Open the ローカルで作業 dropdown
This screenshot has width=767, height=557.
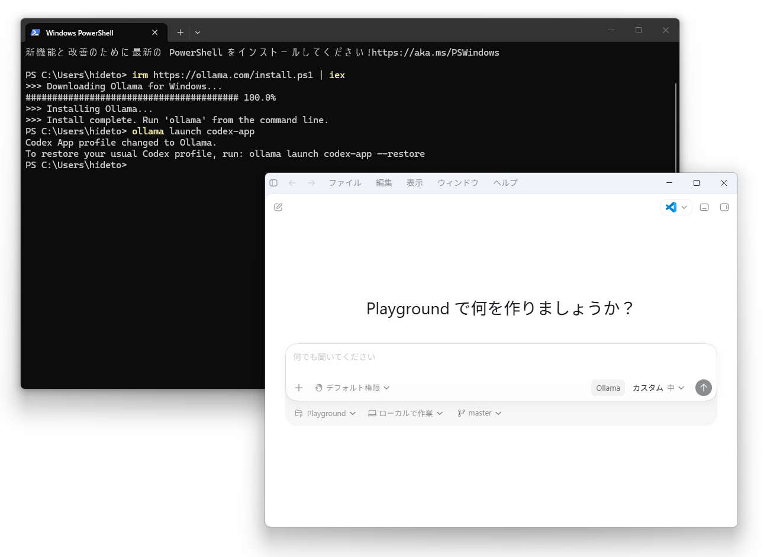(405, 413)
